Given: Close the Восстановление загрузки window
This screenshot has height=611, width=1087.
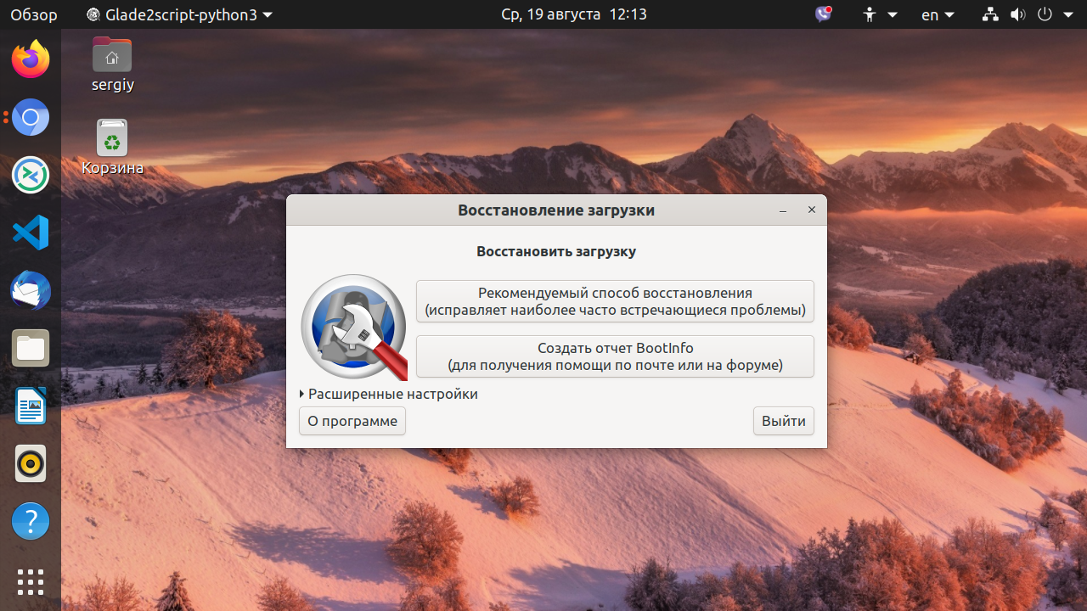Looking at the screenshot, I should (x=811, y=210).
